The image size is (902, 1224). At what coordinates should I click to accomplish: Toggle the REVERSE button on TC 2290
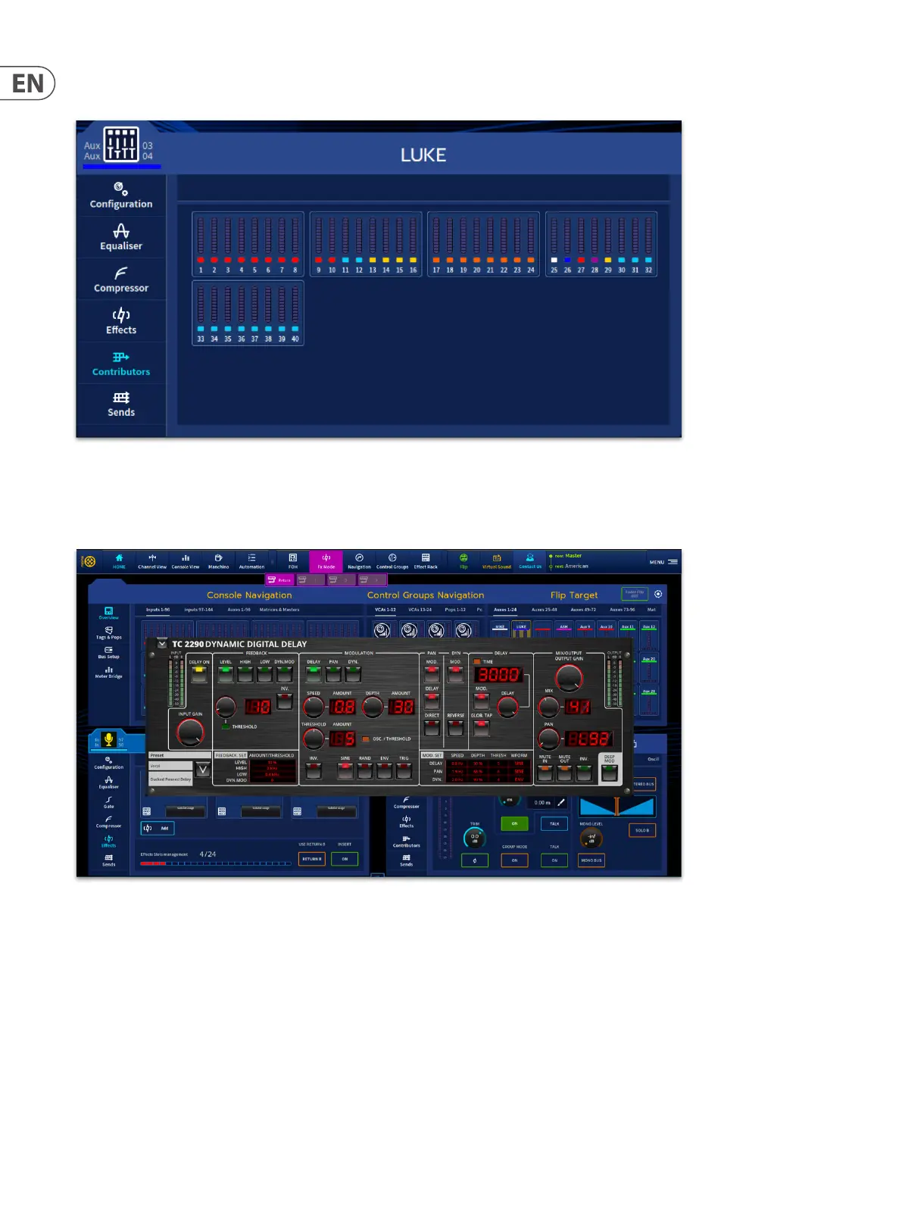(455, 727)
